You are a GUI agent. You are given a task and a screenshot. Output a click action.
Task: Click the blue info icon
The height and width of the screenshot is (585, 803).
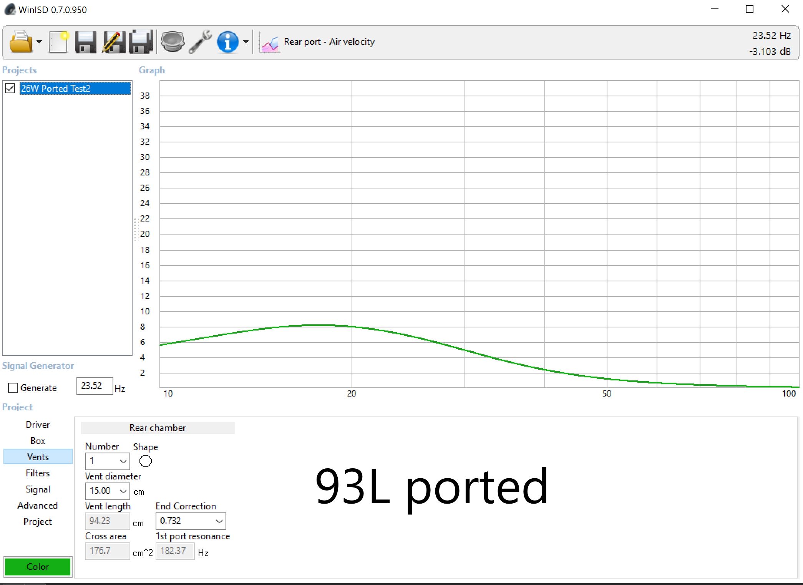(x=228, y=41)
